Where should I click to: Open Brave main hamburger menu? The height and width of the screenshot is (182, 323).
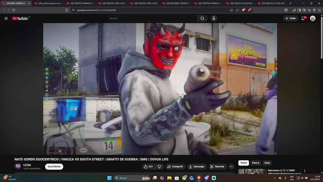coord(319,10)
